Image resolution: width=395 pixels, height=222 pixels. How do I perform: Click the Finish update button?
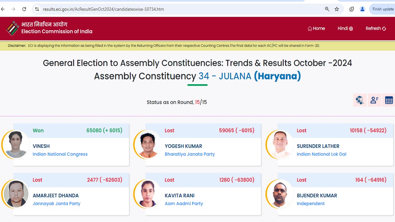click(x=383, y=9)
